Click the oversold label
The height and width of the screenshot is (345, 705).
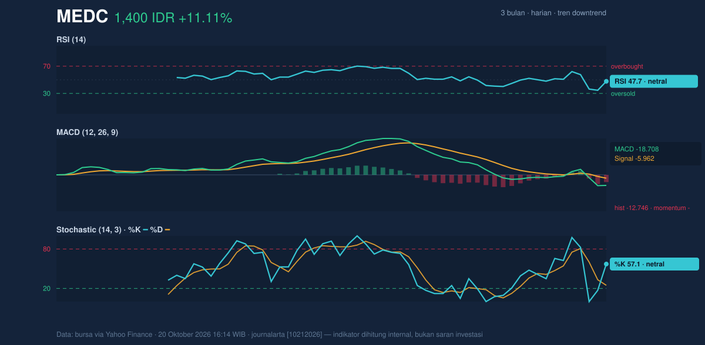click(623, 93)
